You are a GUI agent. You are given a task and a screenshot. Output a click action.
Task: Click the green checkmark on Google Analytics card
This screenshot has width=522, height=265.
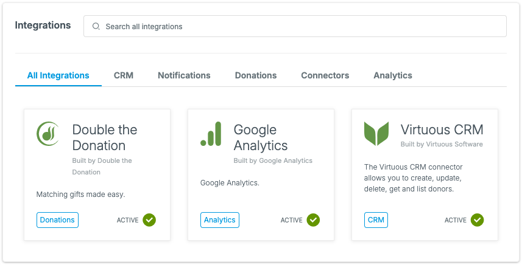(313, 220)
